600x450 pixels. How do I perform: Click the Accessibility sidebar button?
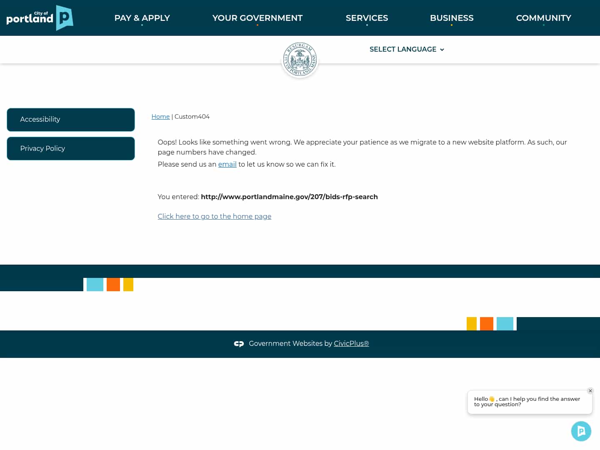pyautogui.click(x=70, y=120)
